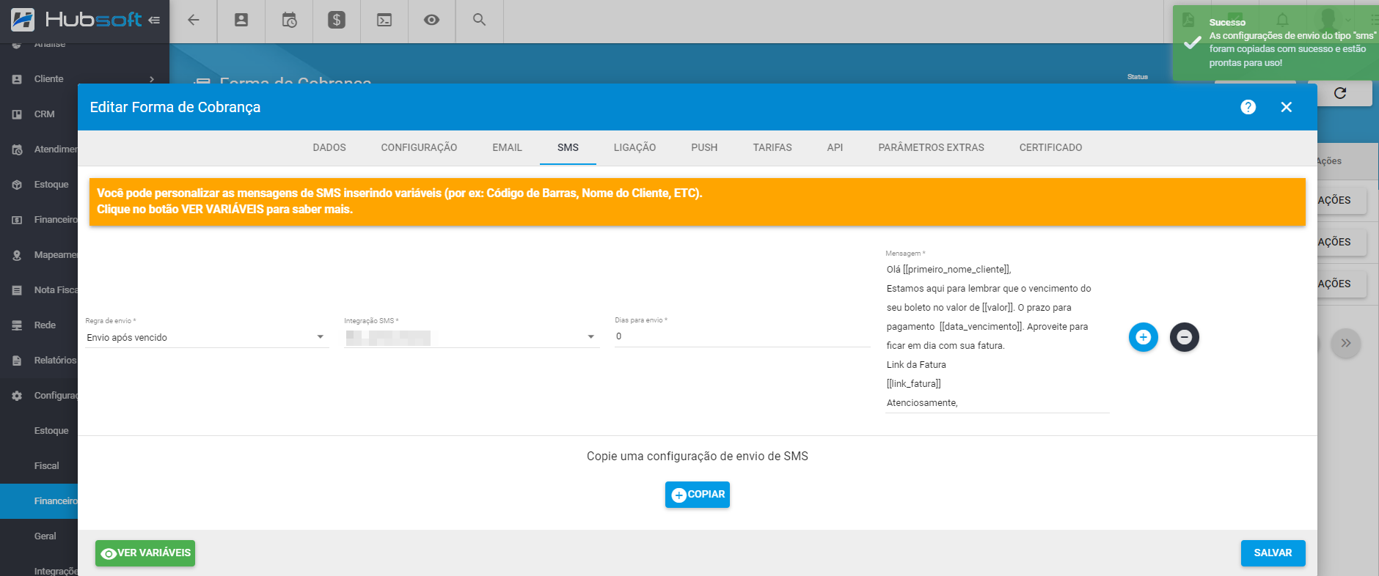Viewport: 1379px width, 576px height.
Task: Close the Editar Forma de Cobrança dialog
Action: coord(1286,107)
